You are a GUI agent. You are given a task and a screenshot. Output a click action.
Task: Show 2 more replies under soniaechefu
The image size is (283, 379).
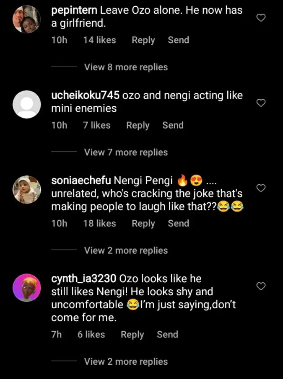pos(126,250)
